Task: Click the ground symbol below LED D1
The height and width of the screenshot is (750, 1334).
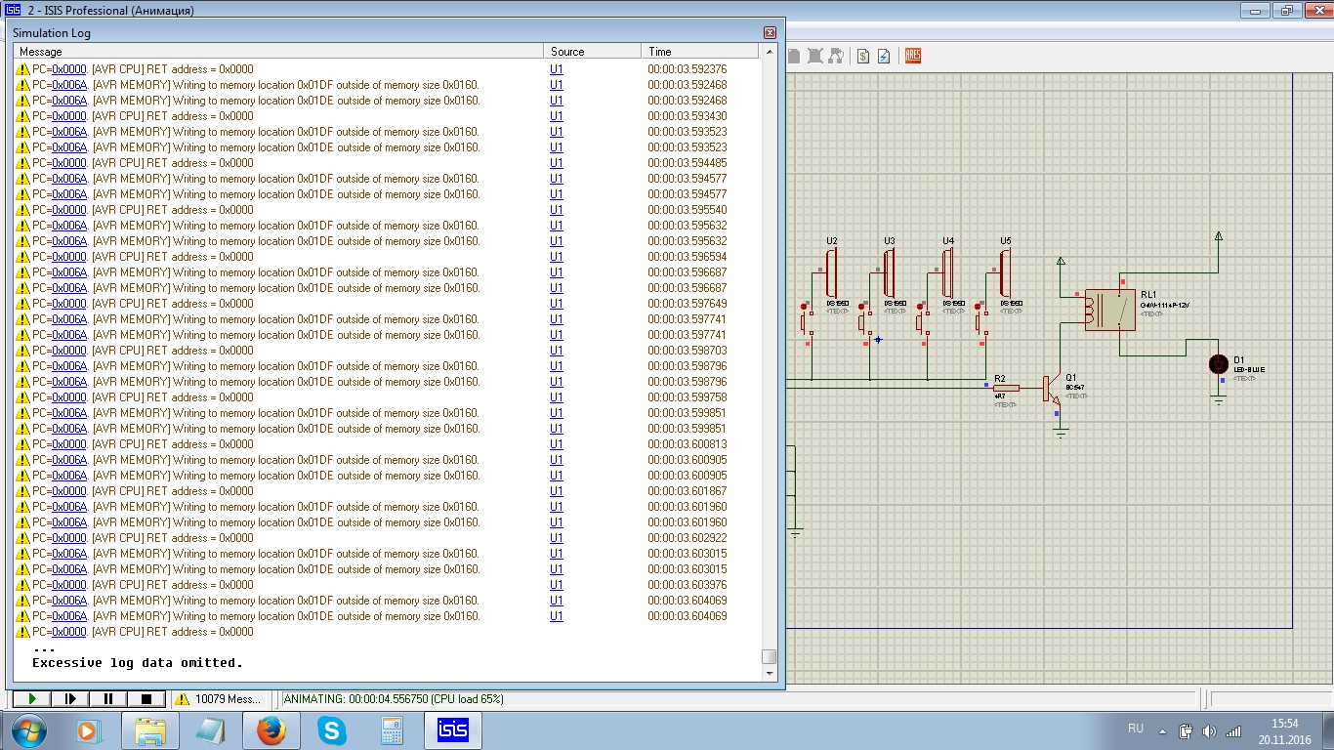Action: [x=1218, y=400]
